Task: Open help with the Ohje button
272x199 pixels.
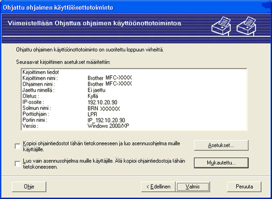Action: pos(29,186)
